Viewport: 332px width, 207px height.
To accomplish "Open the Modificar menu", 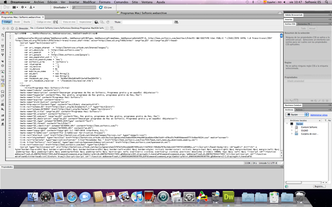I will tap(89, 2).
